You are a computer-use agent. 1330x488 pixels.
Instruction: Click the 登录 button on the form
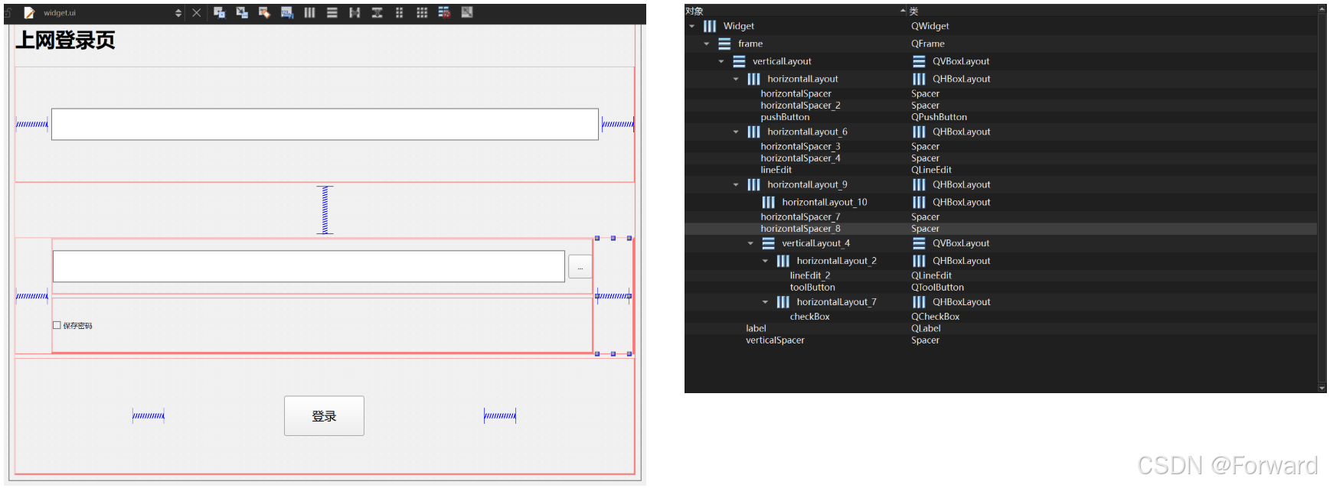(324, 416)
